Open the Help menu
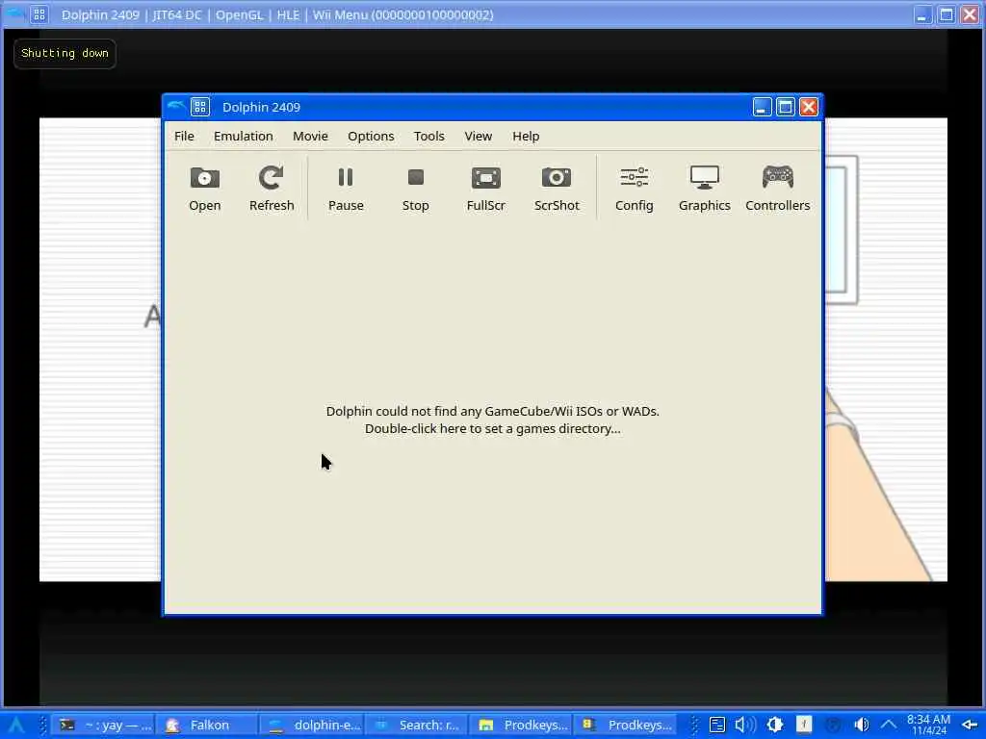The height and width of the screenshot is (739, 986). [526, 137]
